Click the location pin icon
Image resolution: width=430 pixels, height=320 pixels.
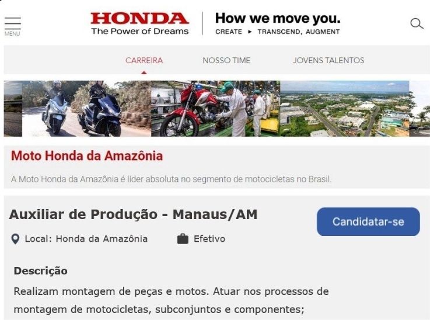point(15,239)
